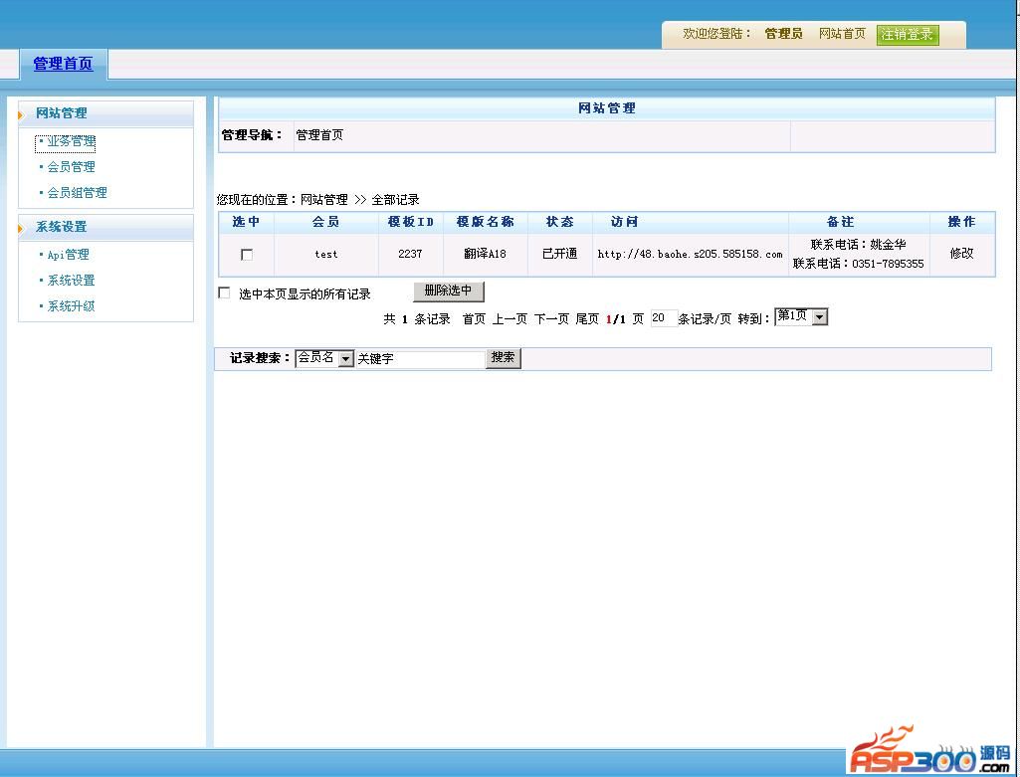Image resolution: width=1020 pixels, height=777 pixels.
Task: Click 管理首页 in the navigation row
Action: pyautogui.click(x=319, y=135)
